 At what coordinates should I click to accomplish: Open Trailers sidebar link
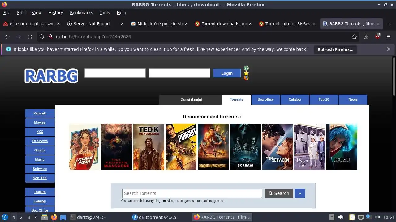[x=40, y=192]
